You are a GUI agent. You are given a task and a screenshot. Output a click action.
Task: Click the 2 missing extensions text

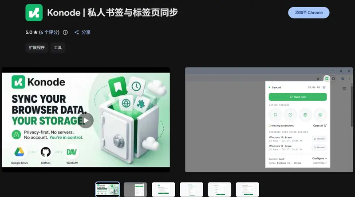281,126
